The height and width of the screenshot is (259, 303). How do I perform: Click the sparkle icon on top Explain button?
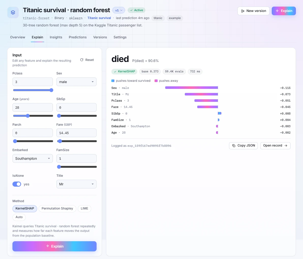click(277, 11)
